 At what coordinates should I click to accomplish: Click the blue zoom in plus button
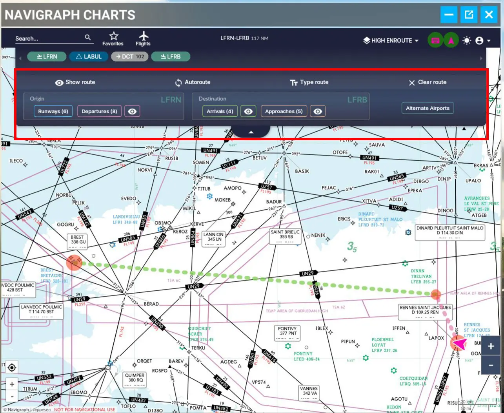click(x=491, y=346)
